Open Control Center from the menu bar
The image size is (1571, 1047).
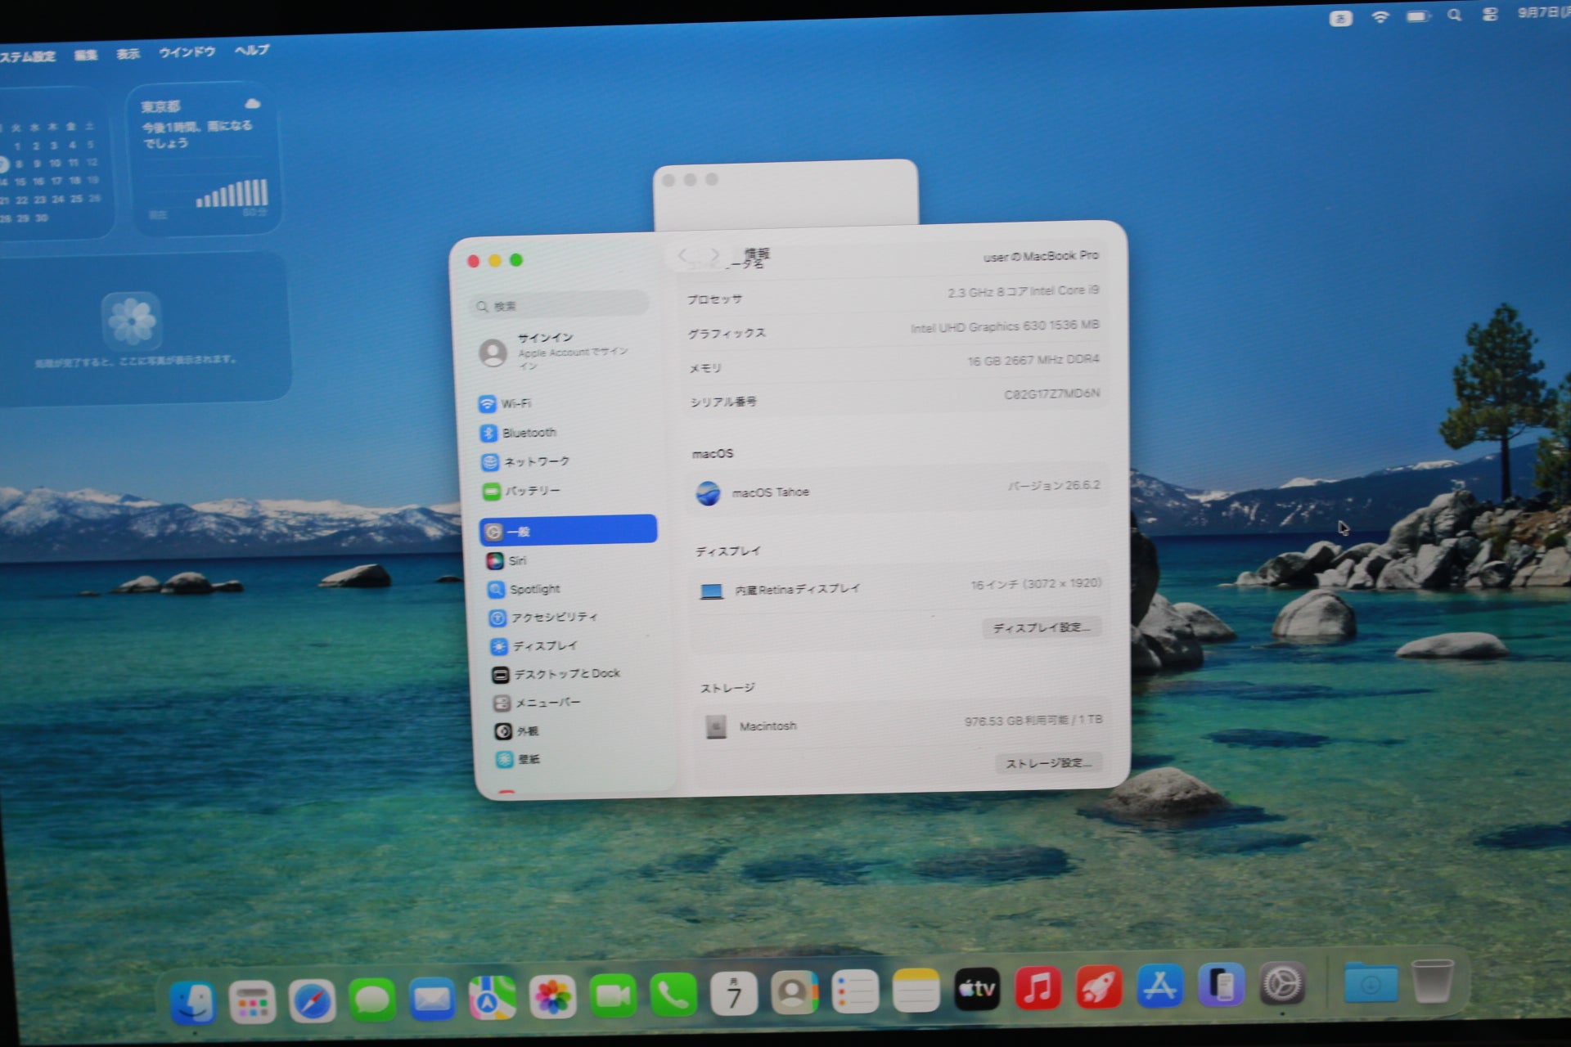[x=1489, y=14]
